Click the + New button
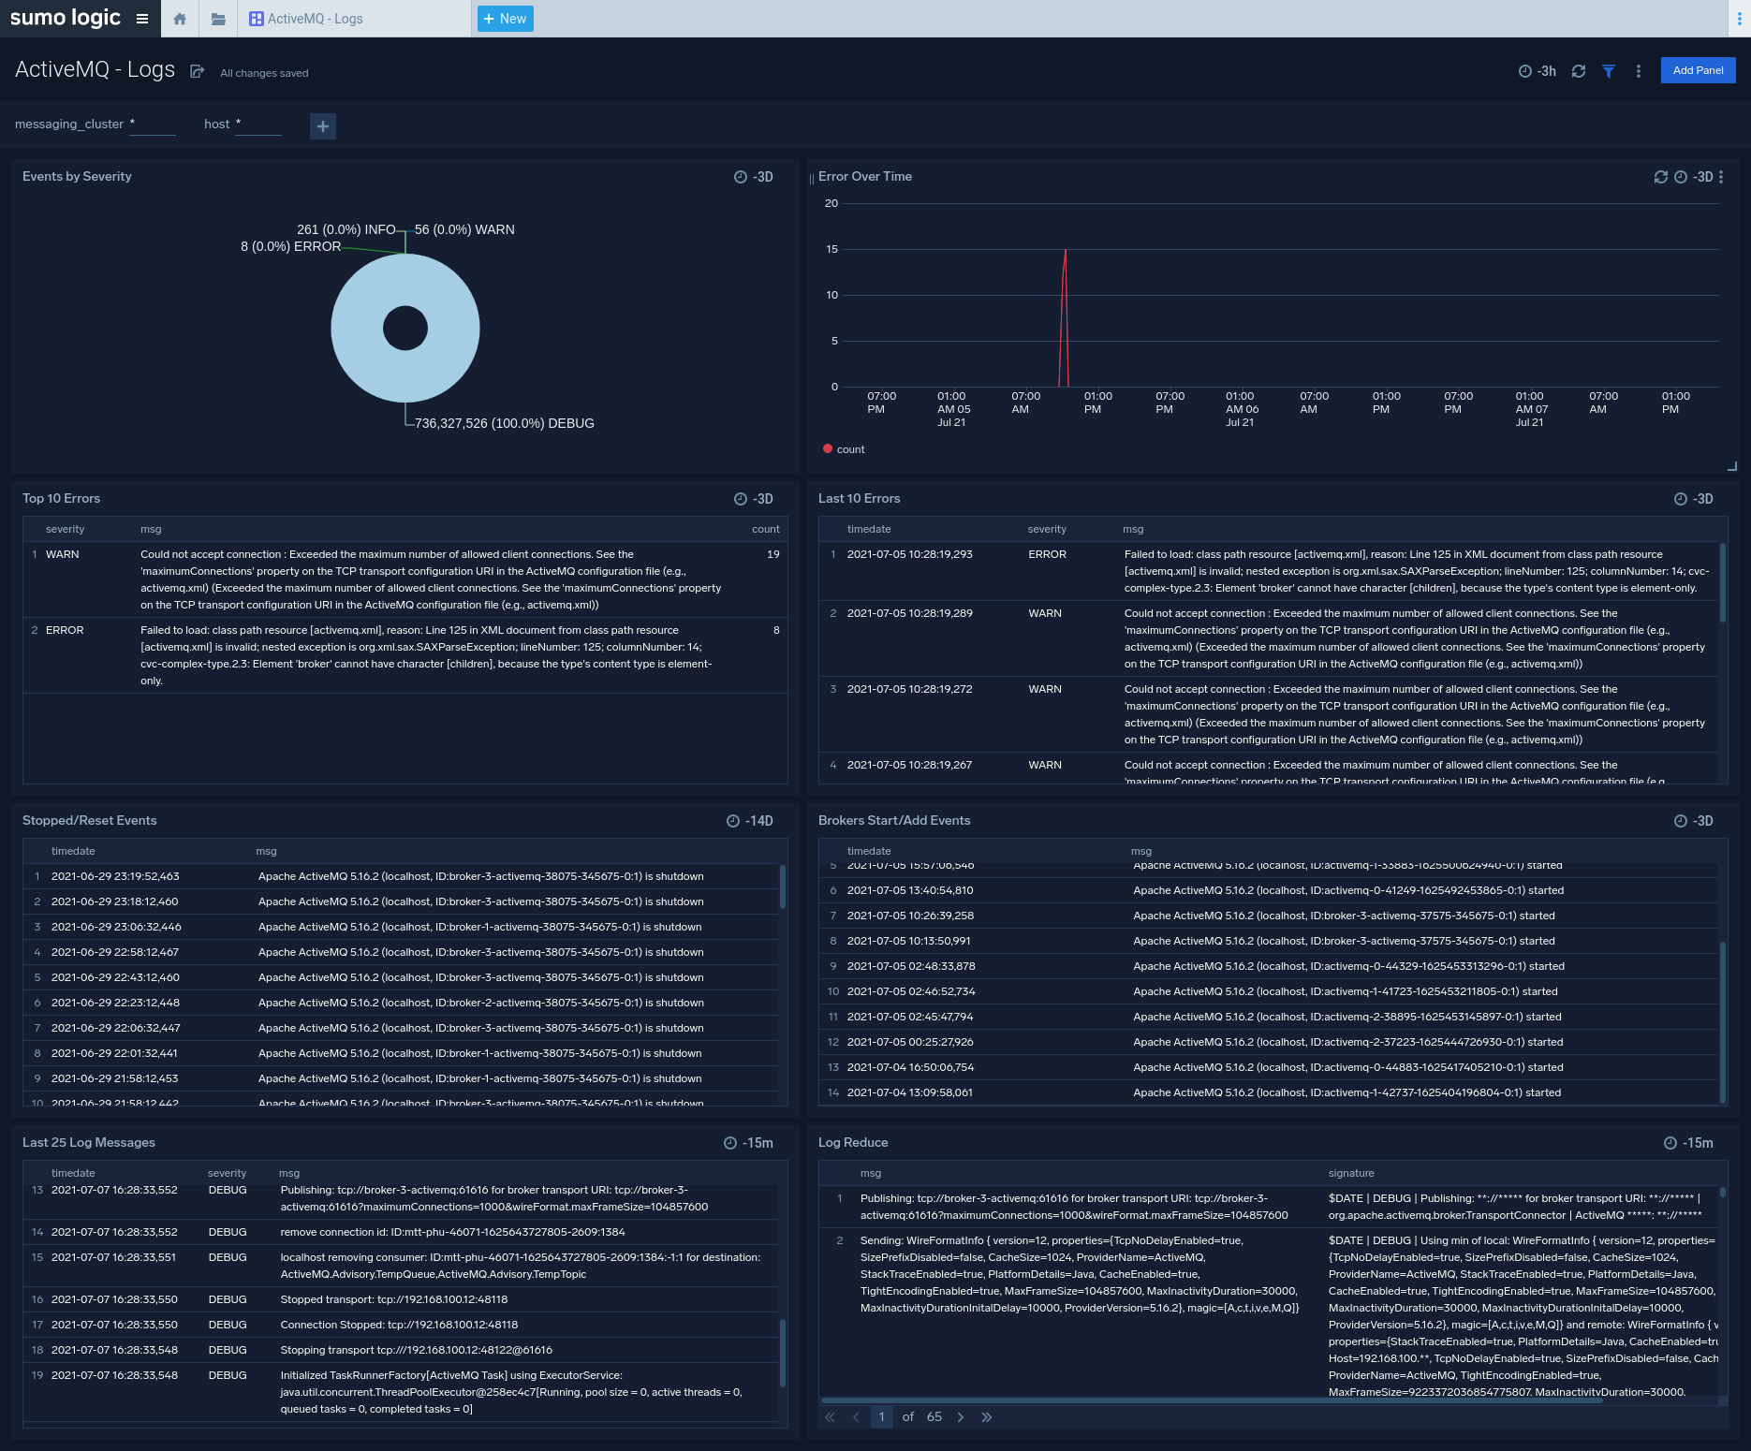Image resolution: width=1751 pixels, height=1451 pixels. coord(505,18)
